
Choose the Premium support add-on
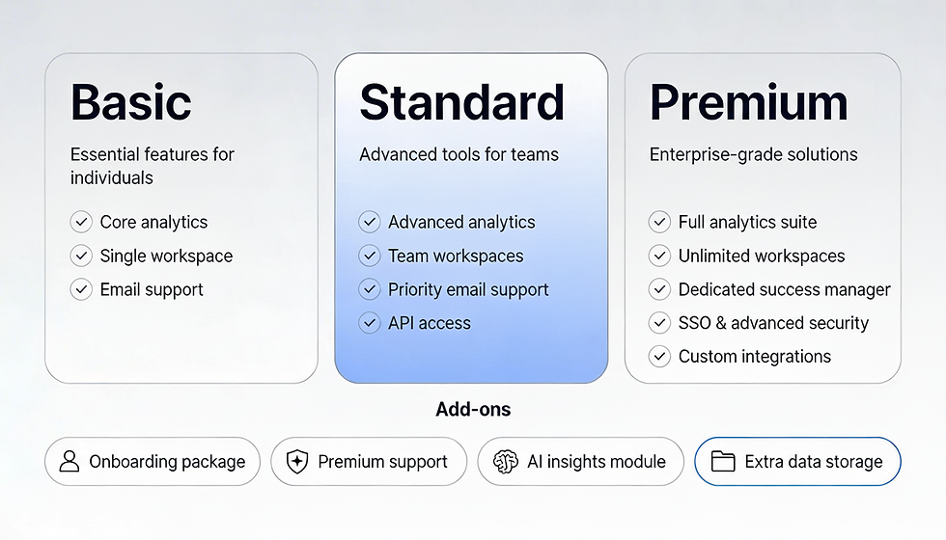pos(369,462)
